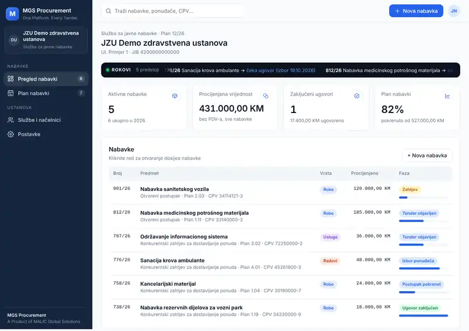
Task: Click the Vrsta column header
Action: pyautogui.click(x=326, y=173)
